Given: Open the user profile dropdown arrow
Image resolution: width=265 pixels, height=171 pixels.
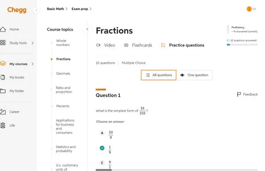Looking at the screenshot, I should pos(254,9).
